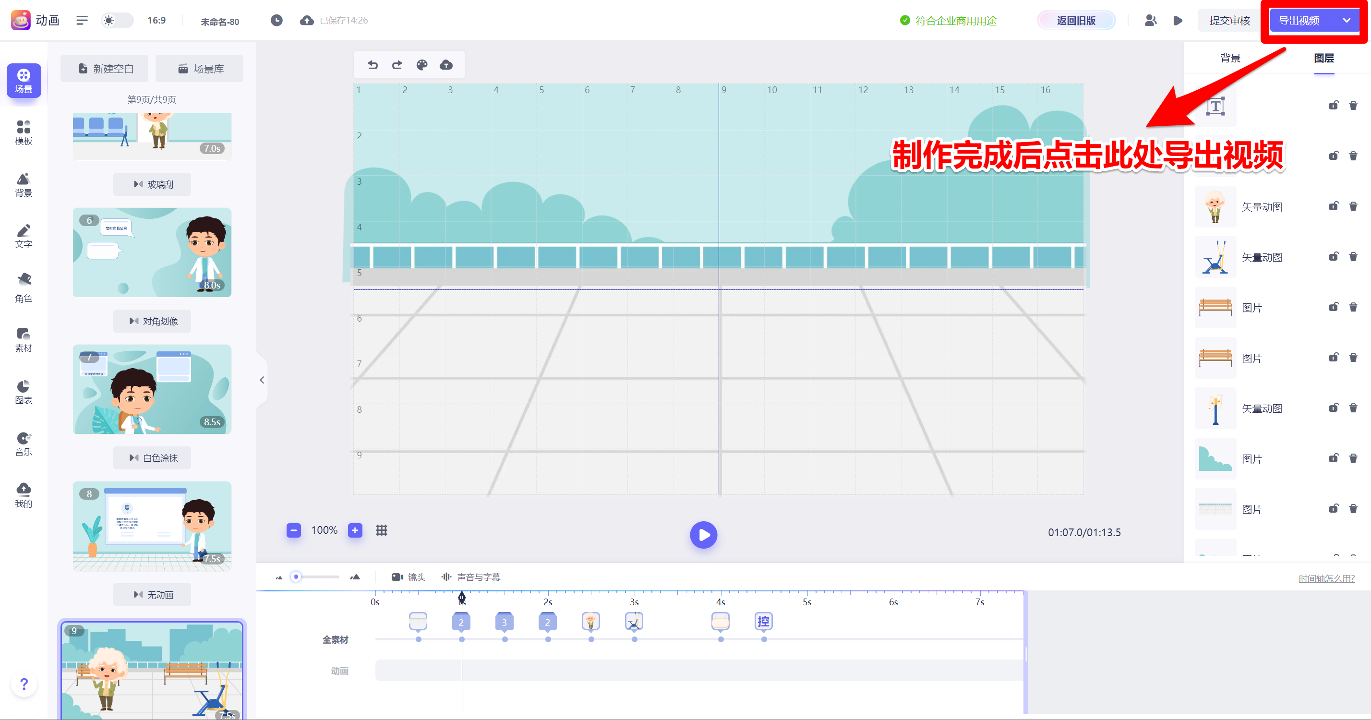Open the 文字 text panel
This screenshot has height=720, width=1371.
(24, 236)
